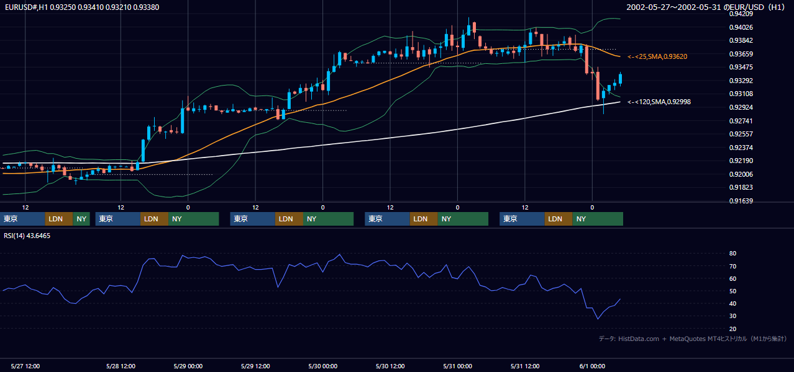Click price axis value 0.94026
Screen dimensions: 794x372
741,27
